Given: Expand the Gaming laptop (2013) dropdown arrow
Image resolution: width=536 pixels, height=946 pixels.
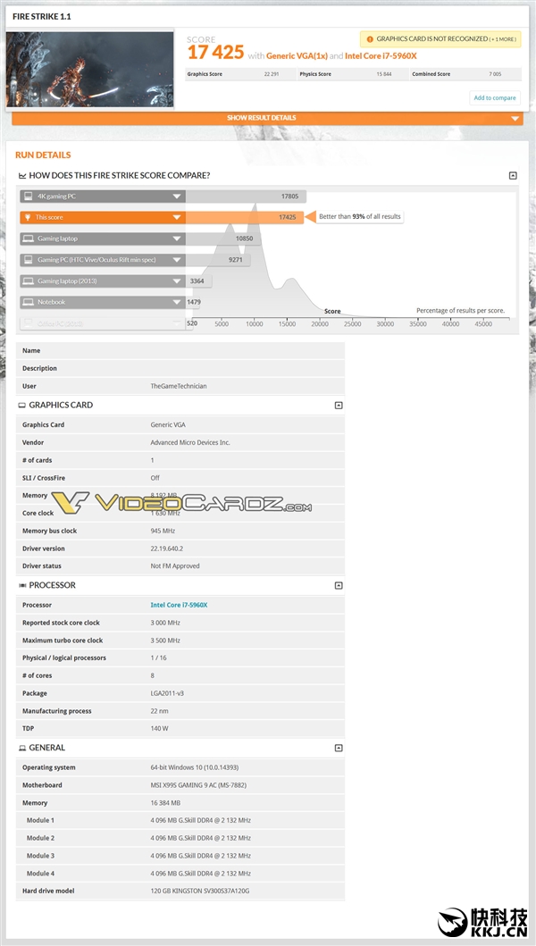Looking at the screenshot, I should [x=177, y=281].
